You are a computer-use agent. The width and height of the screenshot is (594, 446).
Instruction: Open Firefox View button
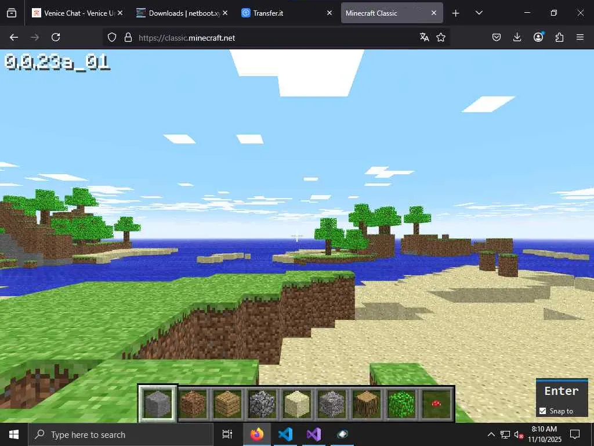click(x=12, y=13)
